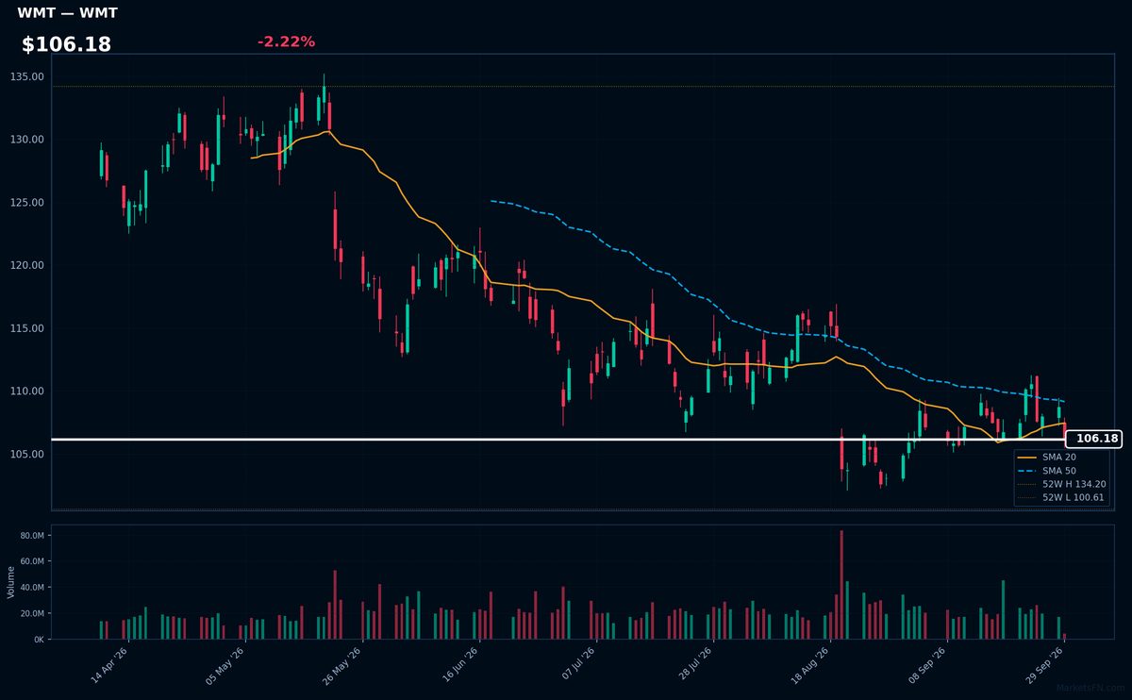Click the Volume axis title

pyautogui.click(x=11, y=582)
